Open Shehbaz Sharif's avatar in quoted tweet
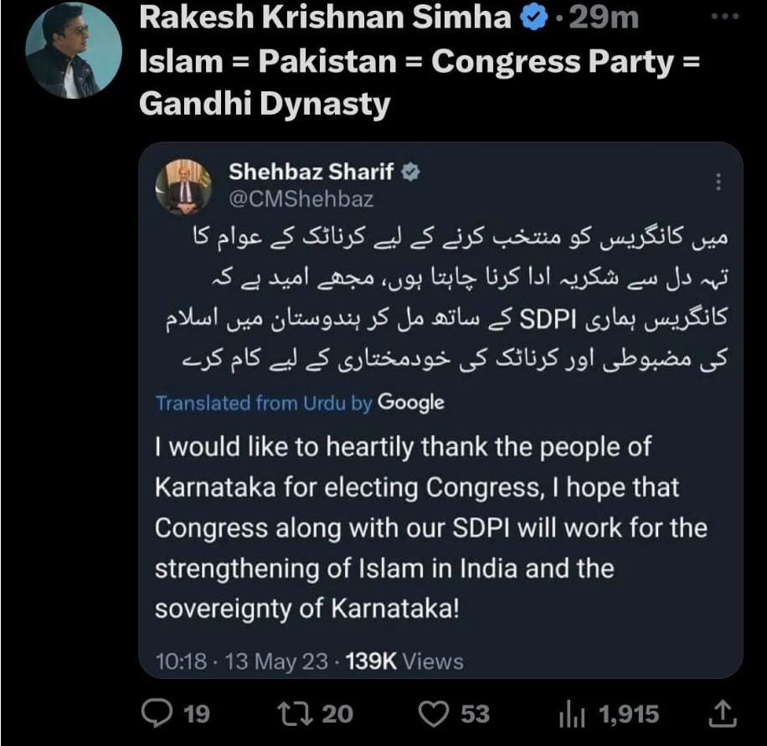This screenshot has height=746, width=767. pos(183,185)
